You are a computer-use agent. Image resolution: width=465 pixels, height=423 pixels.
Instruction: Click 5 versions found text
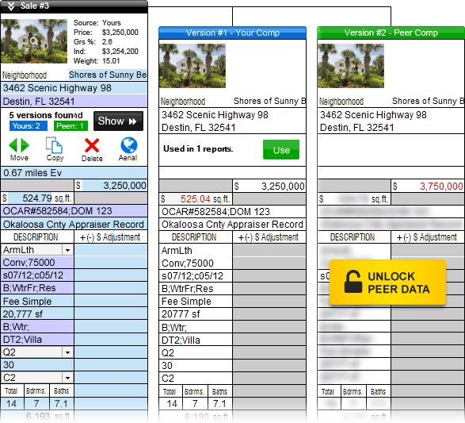pyautogui.click(x=46, y=115)
